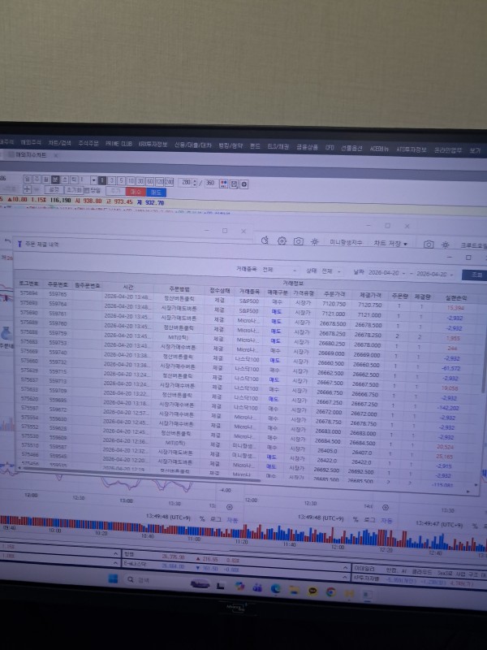Select the 1-minute chart interval button
Image resolution: width=487 pixels, height=650 pixels.
[x=102, y=180]
